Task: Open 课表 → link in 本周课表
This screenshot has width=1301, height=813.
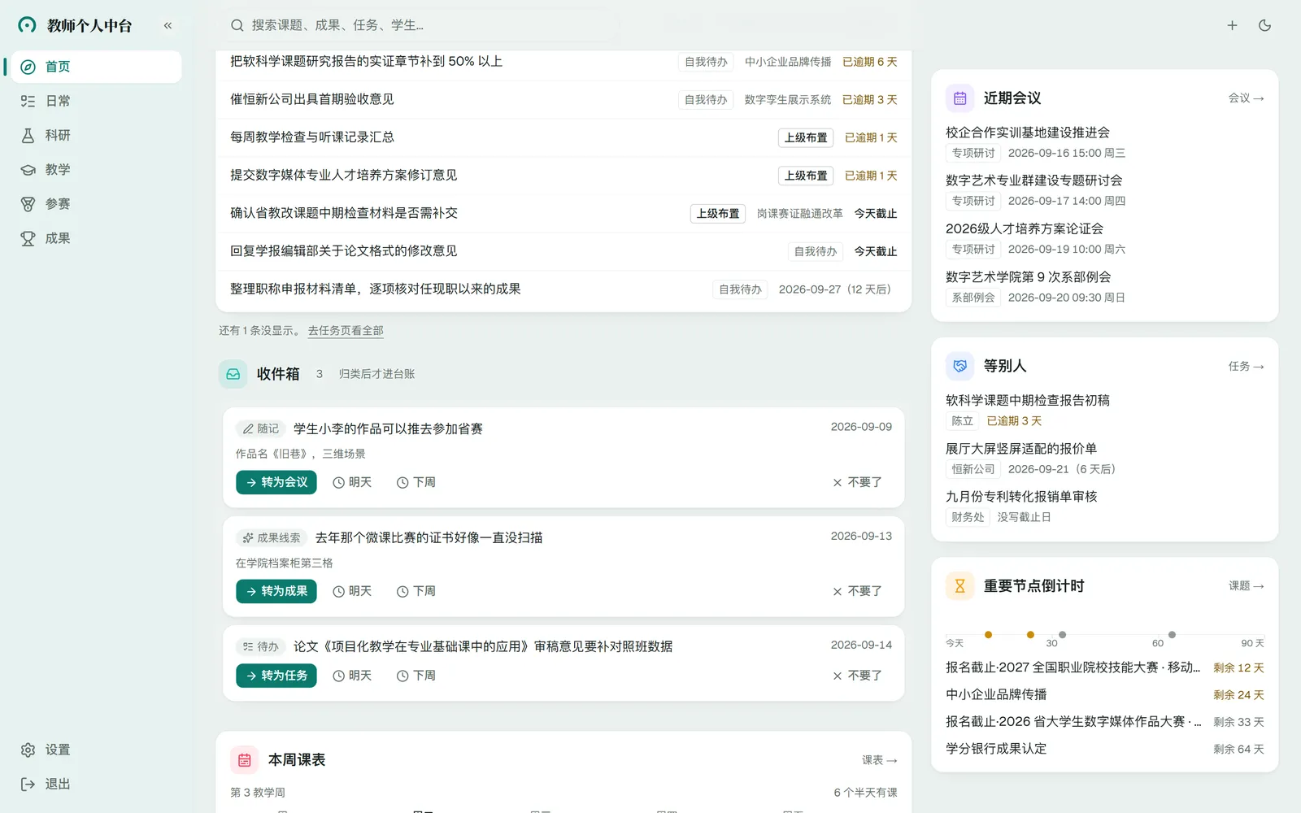Action: tap(880, 760)
